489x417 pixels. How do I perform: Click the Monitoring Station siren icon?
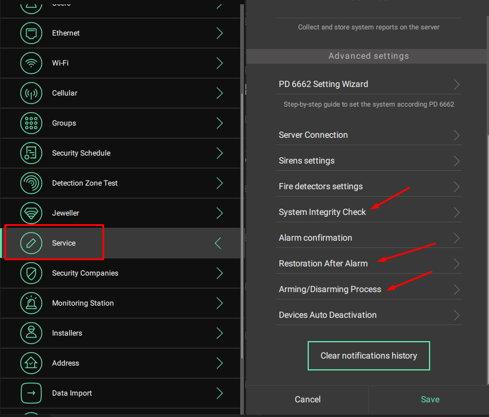[31, 303]
